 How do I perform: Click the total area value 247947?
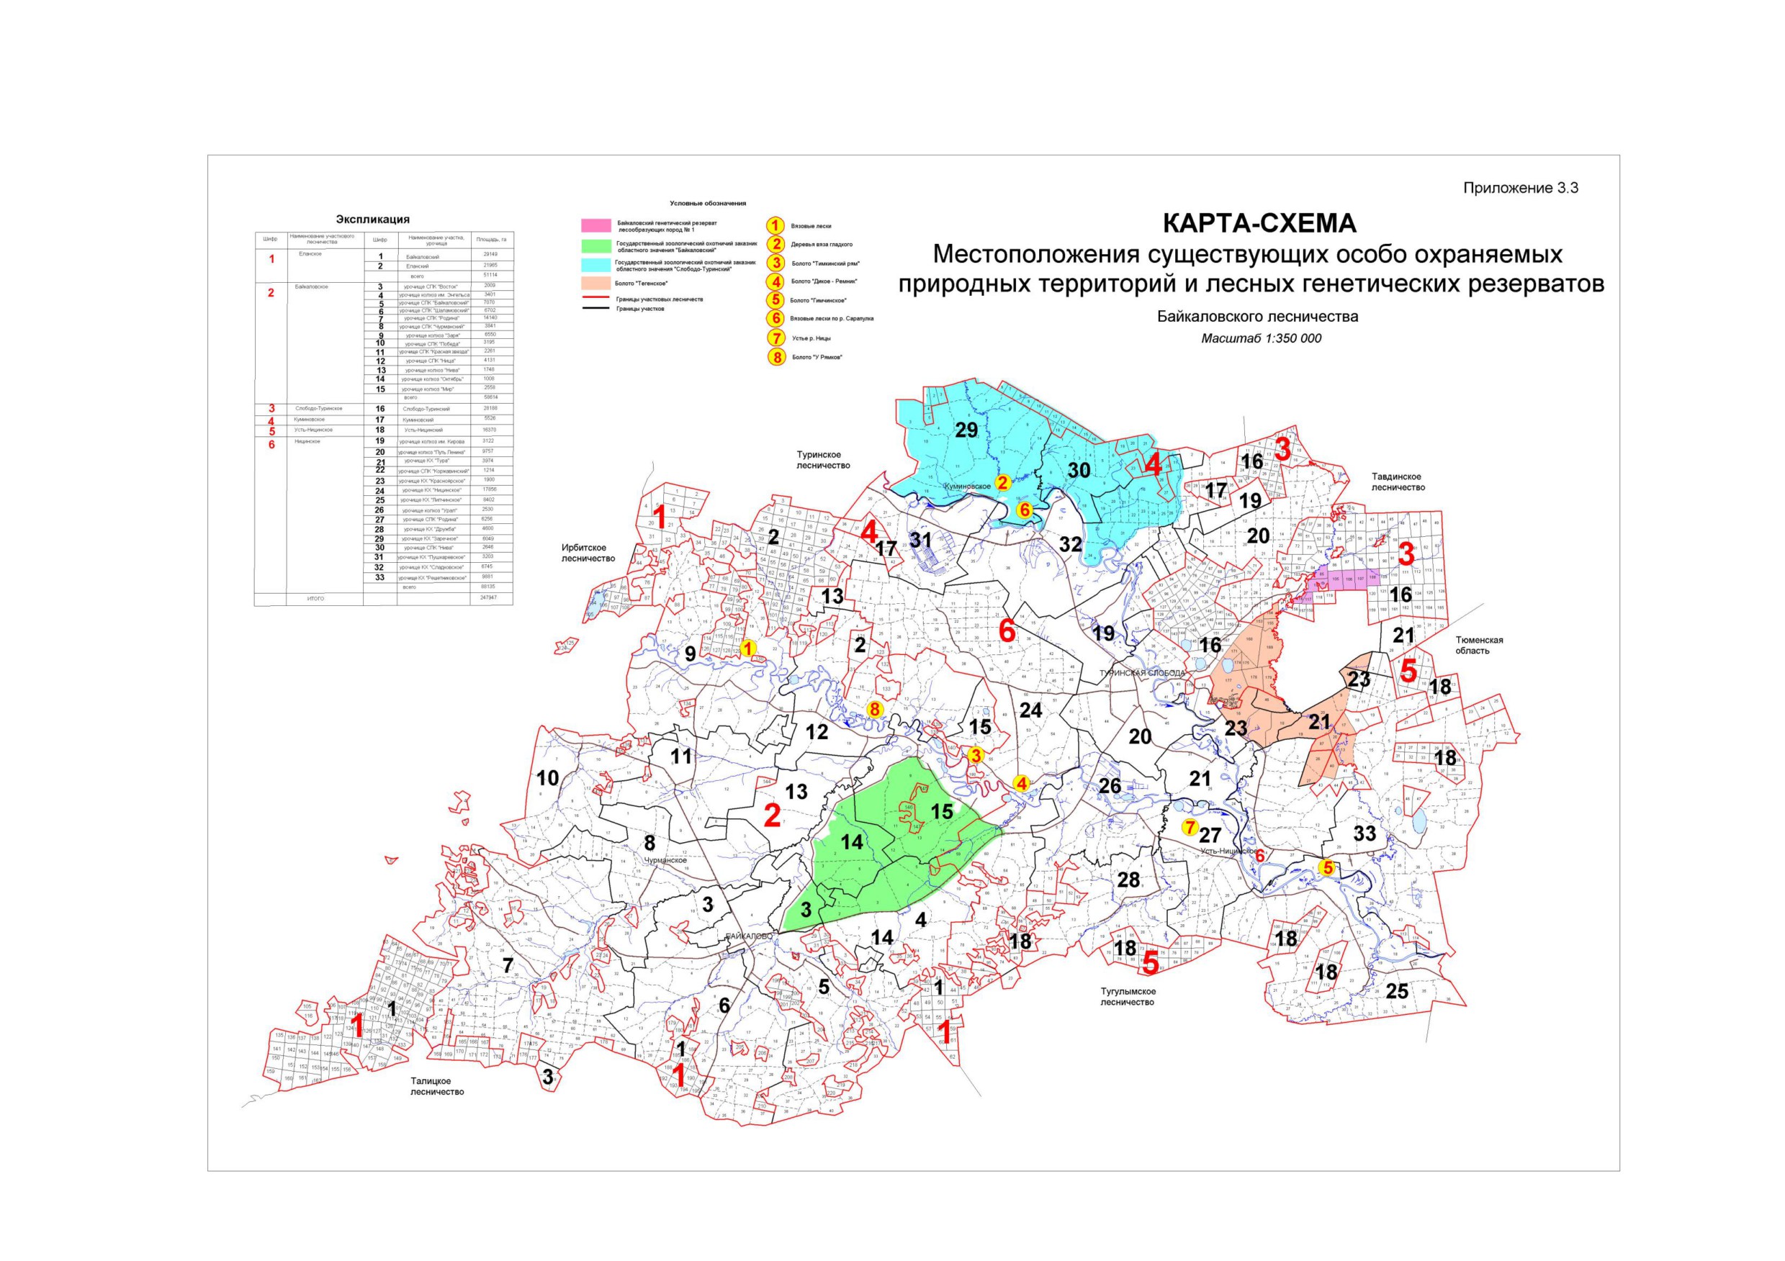[489, 598]
